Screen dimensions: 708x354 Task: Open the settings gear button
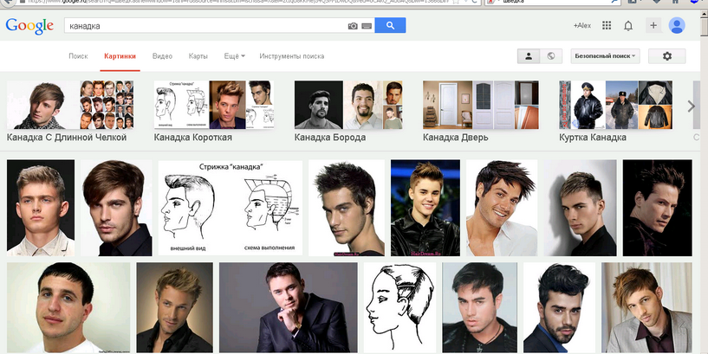point(667,56)
